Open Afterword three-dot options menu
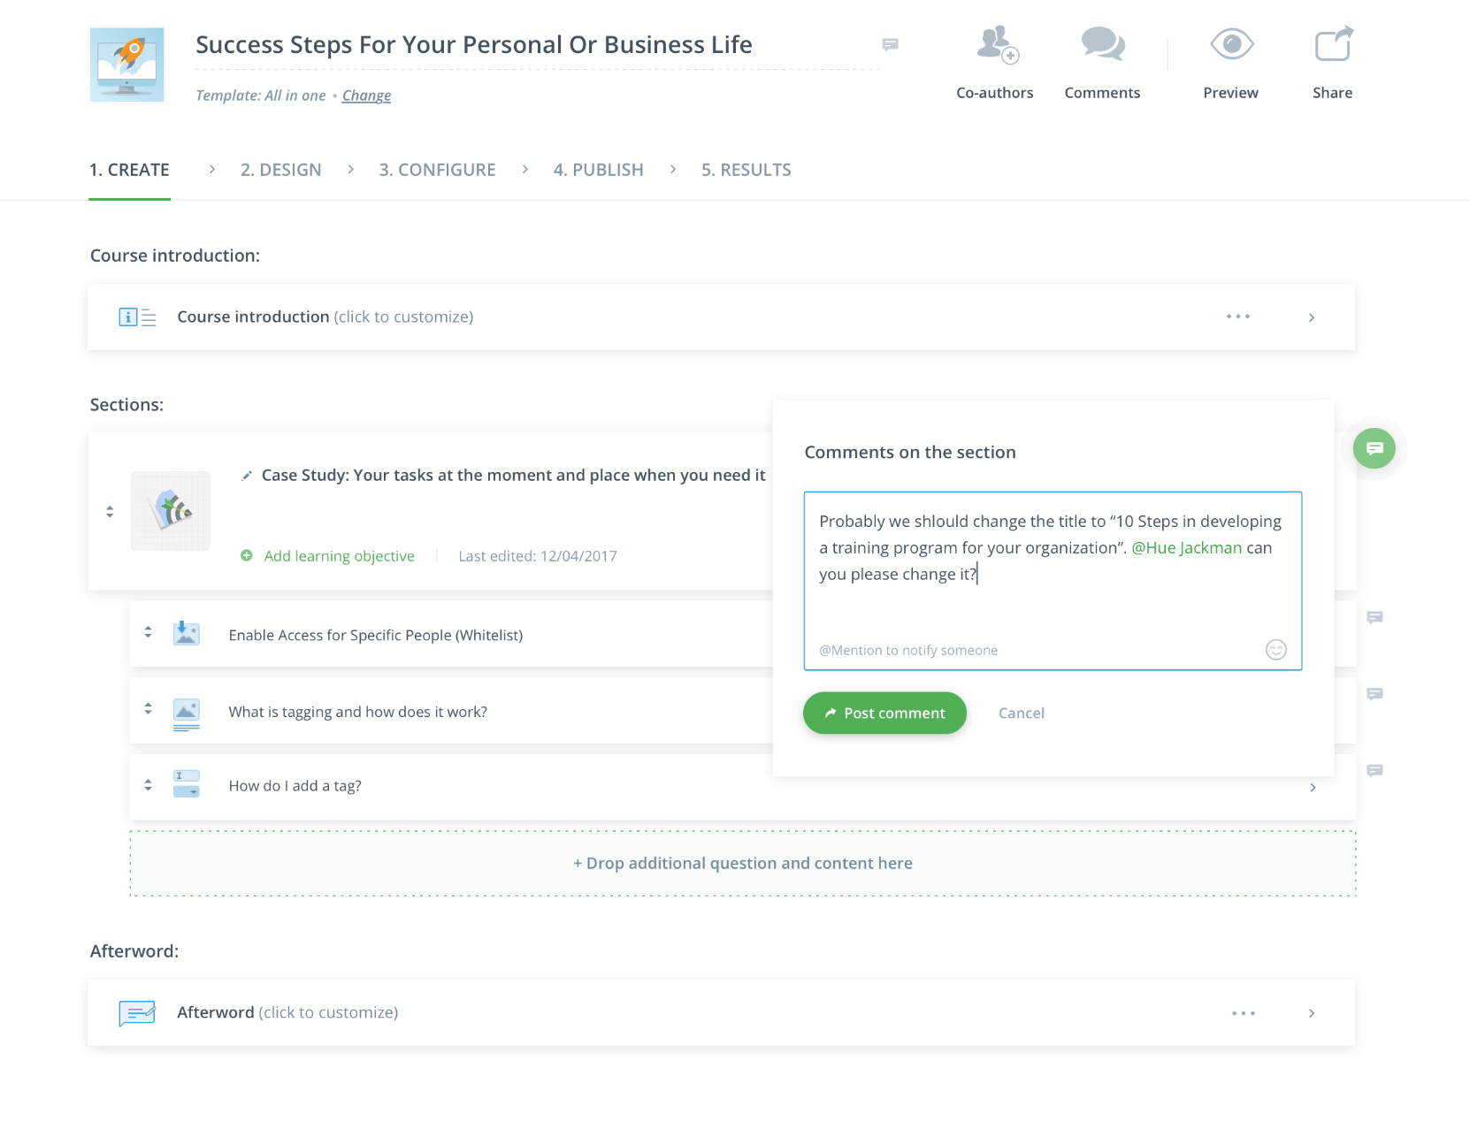 coord(1243,1013)
